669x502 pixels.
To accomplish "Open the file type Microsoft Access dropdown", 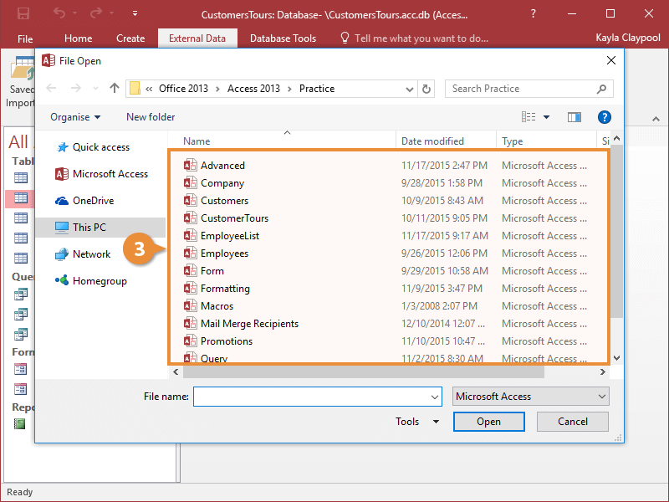I will [x=530, y=397].
